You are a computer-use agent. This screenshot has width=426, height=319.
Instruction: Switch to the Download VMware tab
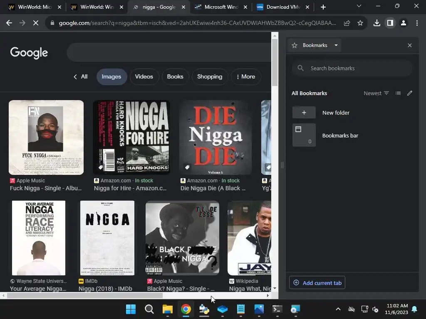click(283, 7)
